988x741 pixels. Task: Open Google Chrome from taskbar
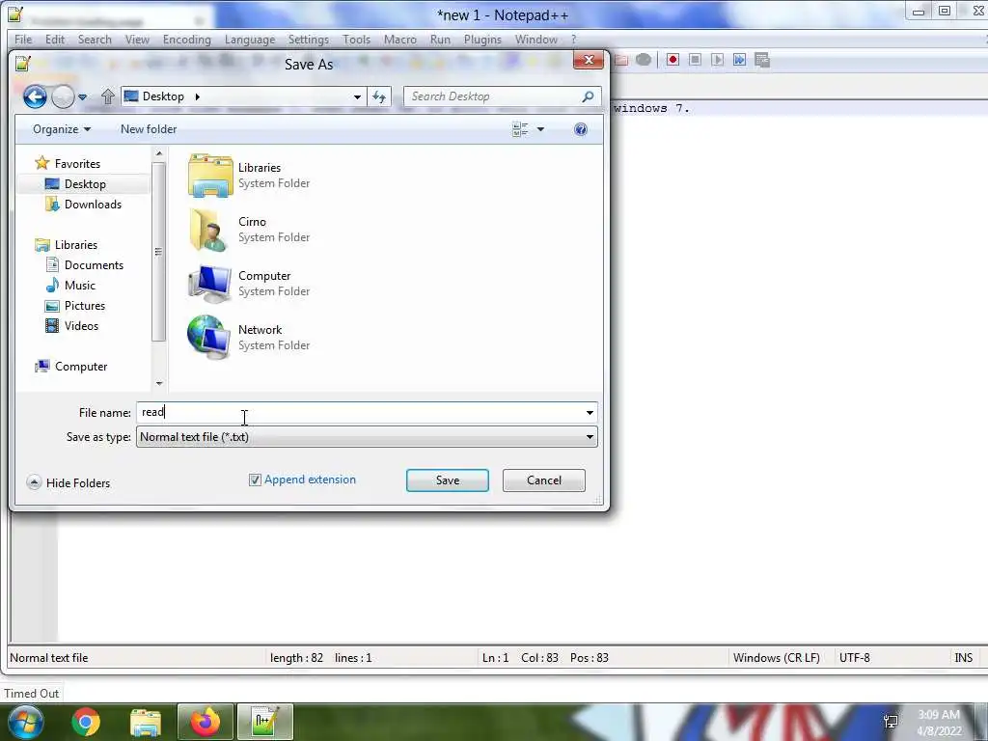(86, 722)
